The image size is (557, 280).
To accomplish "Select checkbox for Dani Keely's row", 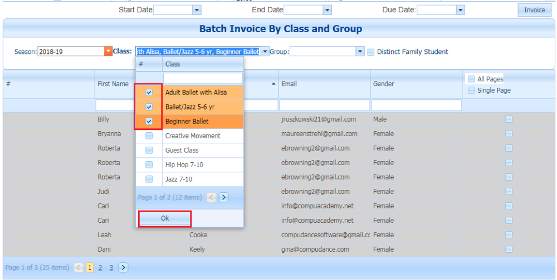I will tap(509, 249).
